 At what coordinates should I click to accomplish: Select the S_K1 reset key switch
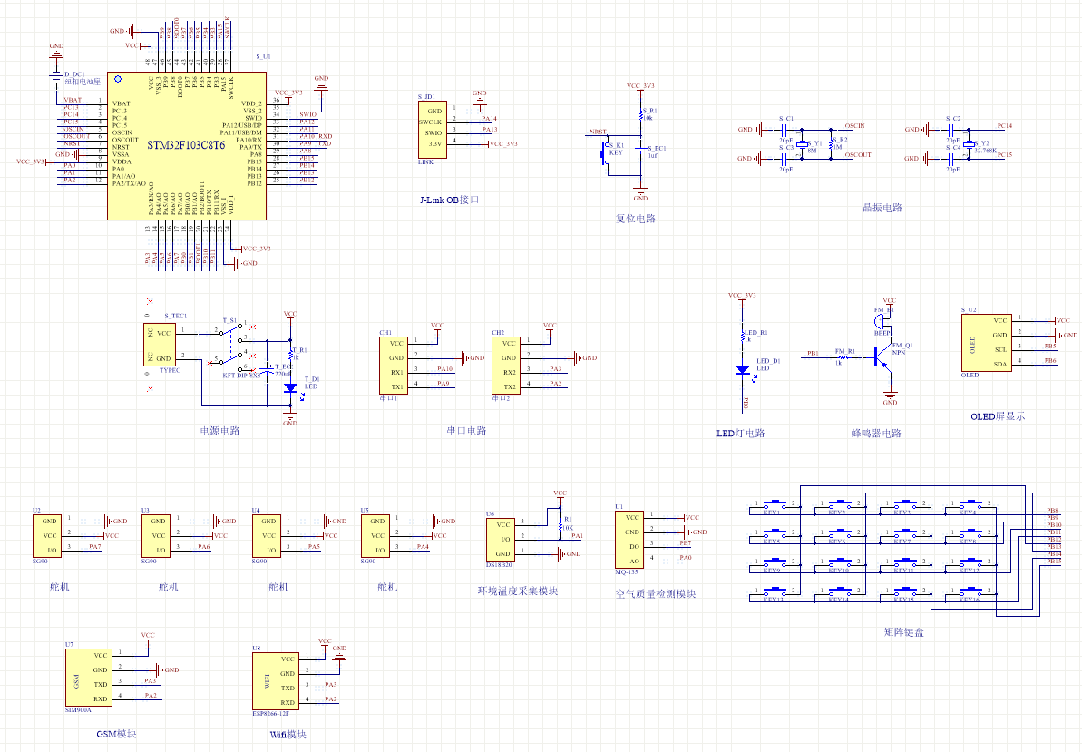click(606, 153)
